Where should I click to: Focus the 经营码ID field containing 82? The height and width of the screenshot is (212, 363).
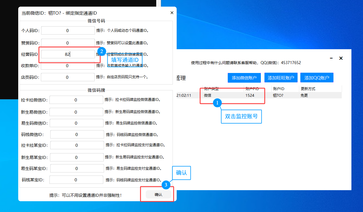click(x=68, y=54)
